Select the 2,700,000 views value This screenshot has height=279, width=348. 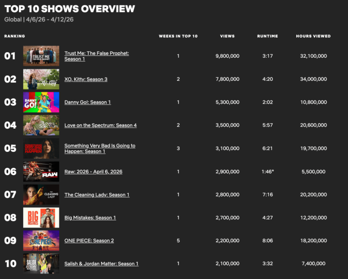[227, 218]
